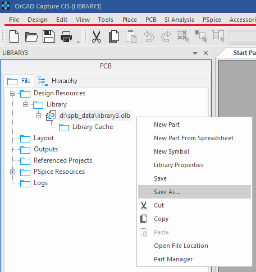The width and height of the screenshot is (256, 272).
Task: Click the OrCAD Capture application icon
Action: click(x=6, y=6)
